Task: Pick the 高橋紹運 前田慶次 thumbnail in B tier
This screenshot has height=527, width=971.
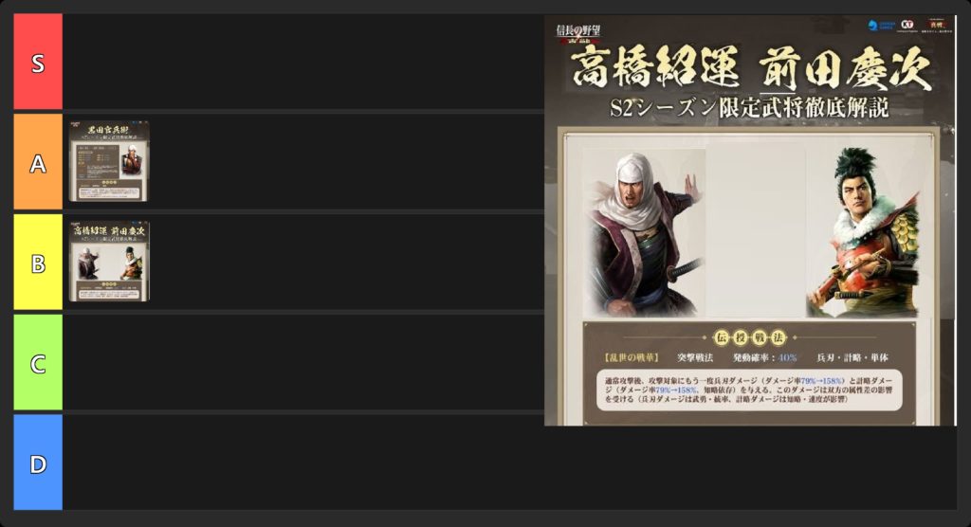Action: coord(109,262)
